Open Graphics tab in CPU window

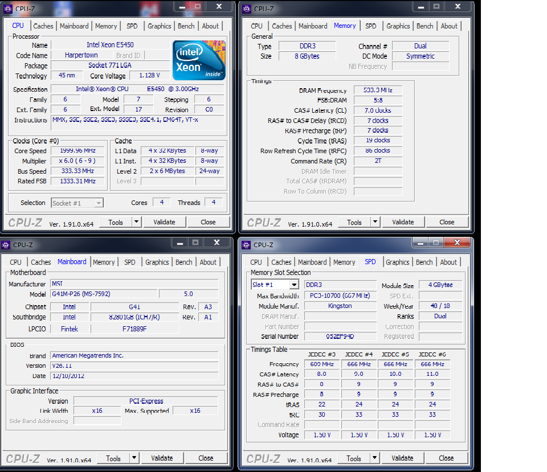159,26
